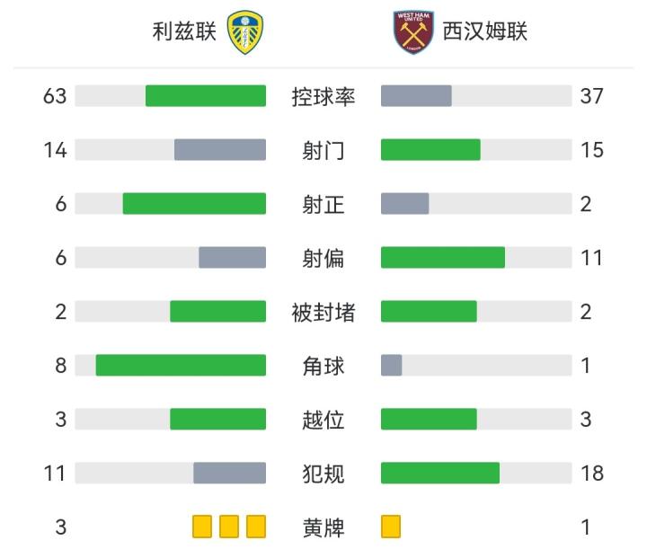
Task: Click the 越位 offsides label
Action: pos(323,420)
